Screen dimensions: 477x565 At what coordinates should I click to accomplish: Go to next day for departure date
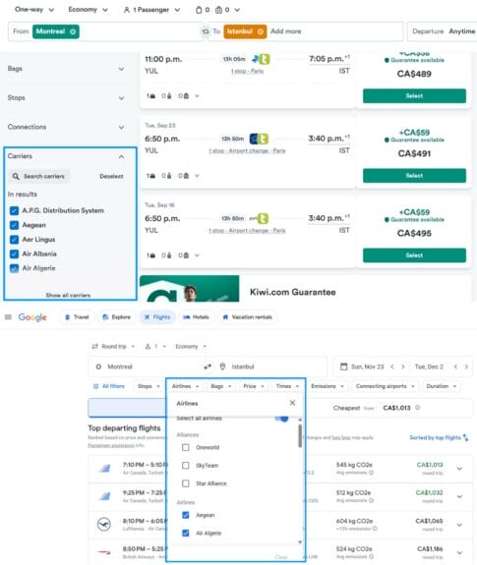click(x=402, y=367)
